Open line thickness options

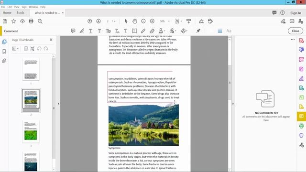click(x=220, y=31)
